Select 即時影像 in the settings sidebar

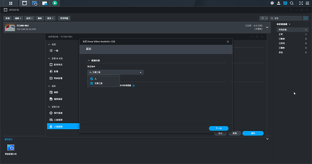(x=63, y=79)
